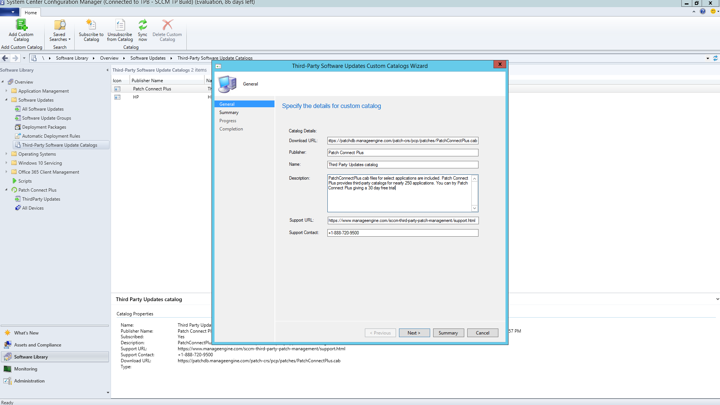Select the Summary step in the wizard
The image size is (720, 405).
point(229,112)
